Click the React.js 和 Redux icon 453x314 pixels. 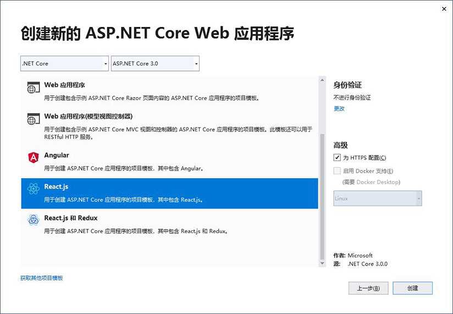pos(33,220)
